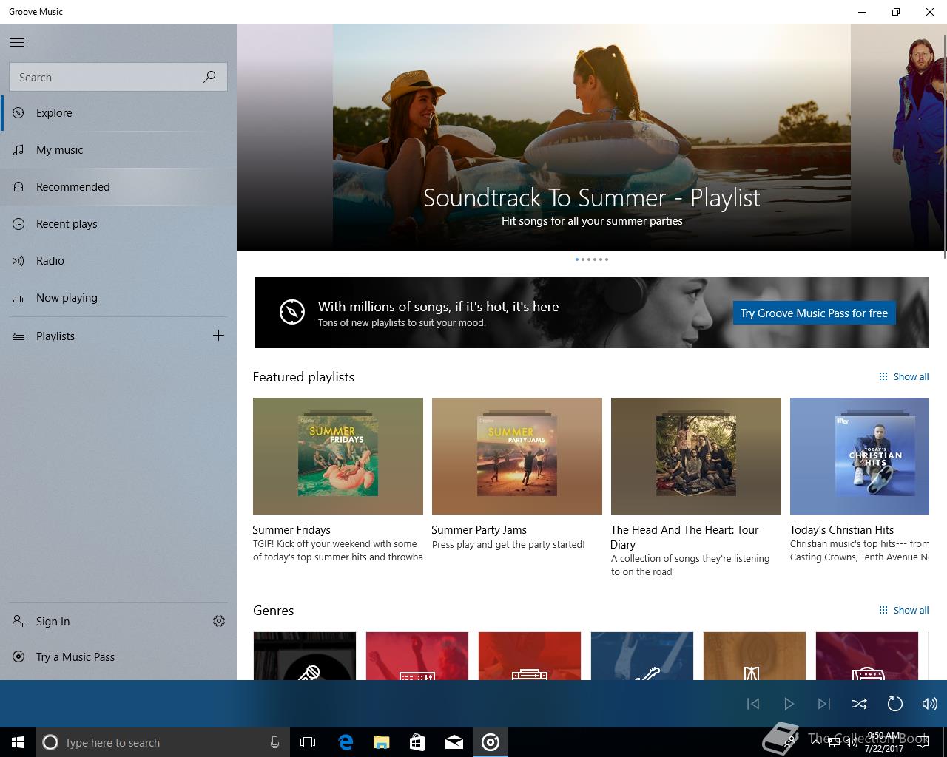The height and width of the screenshot is (757, 947).
Task: Open the boombox genre tile
Action: 530,656
